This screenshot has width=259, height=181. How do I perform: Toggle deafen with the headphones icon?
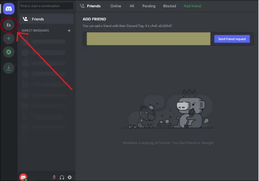tap(62, 177)
